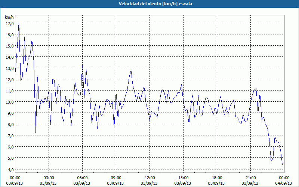Viewport: 299px width, 187px height.
Task: Click the 03:00 time axis label
Action: (49, 178)
